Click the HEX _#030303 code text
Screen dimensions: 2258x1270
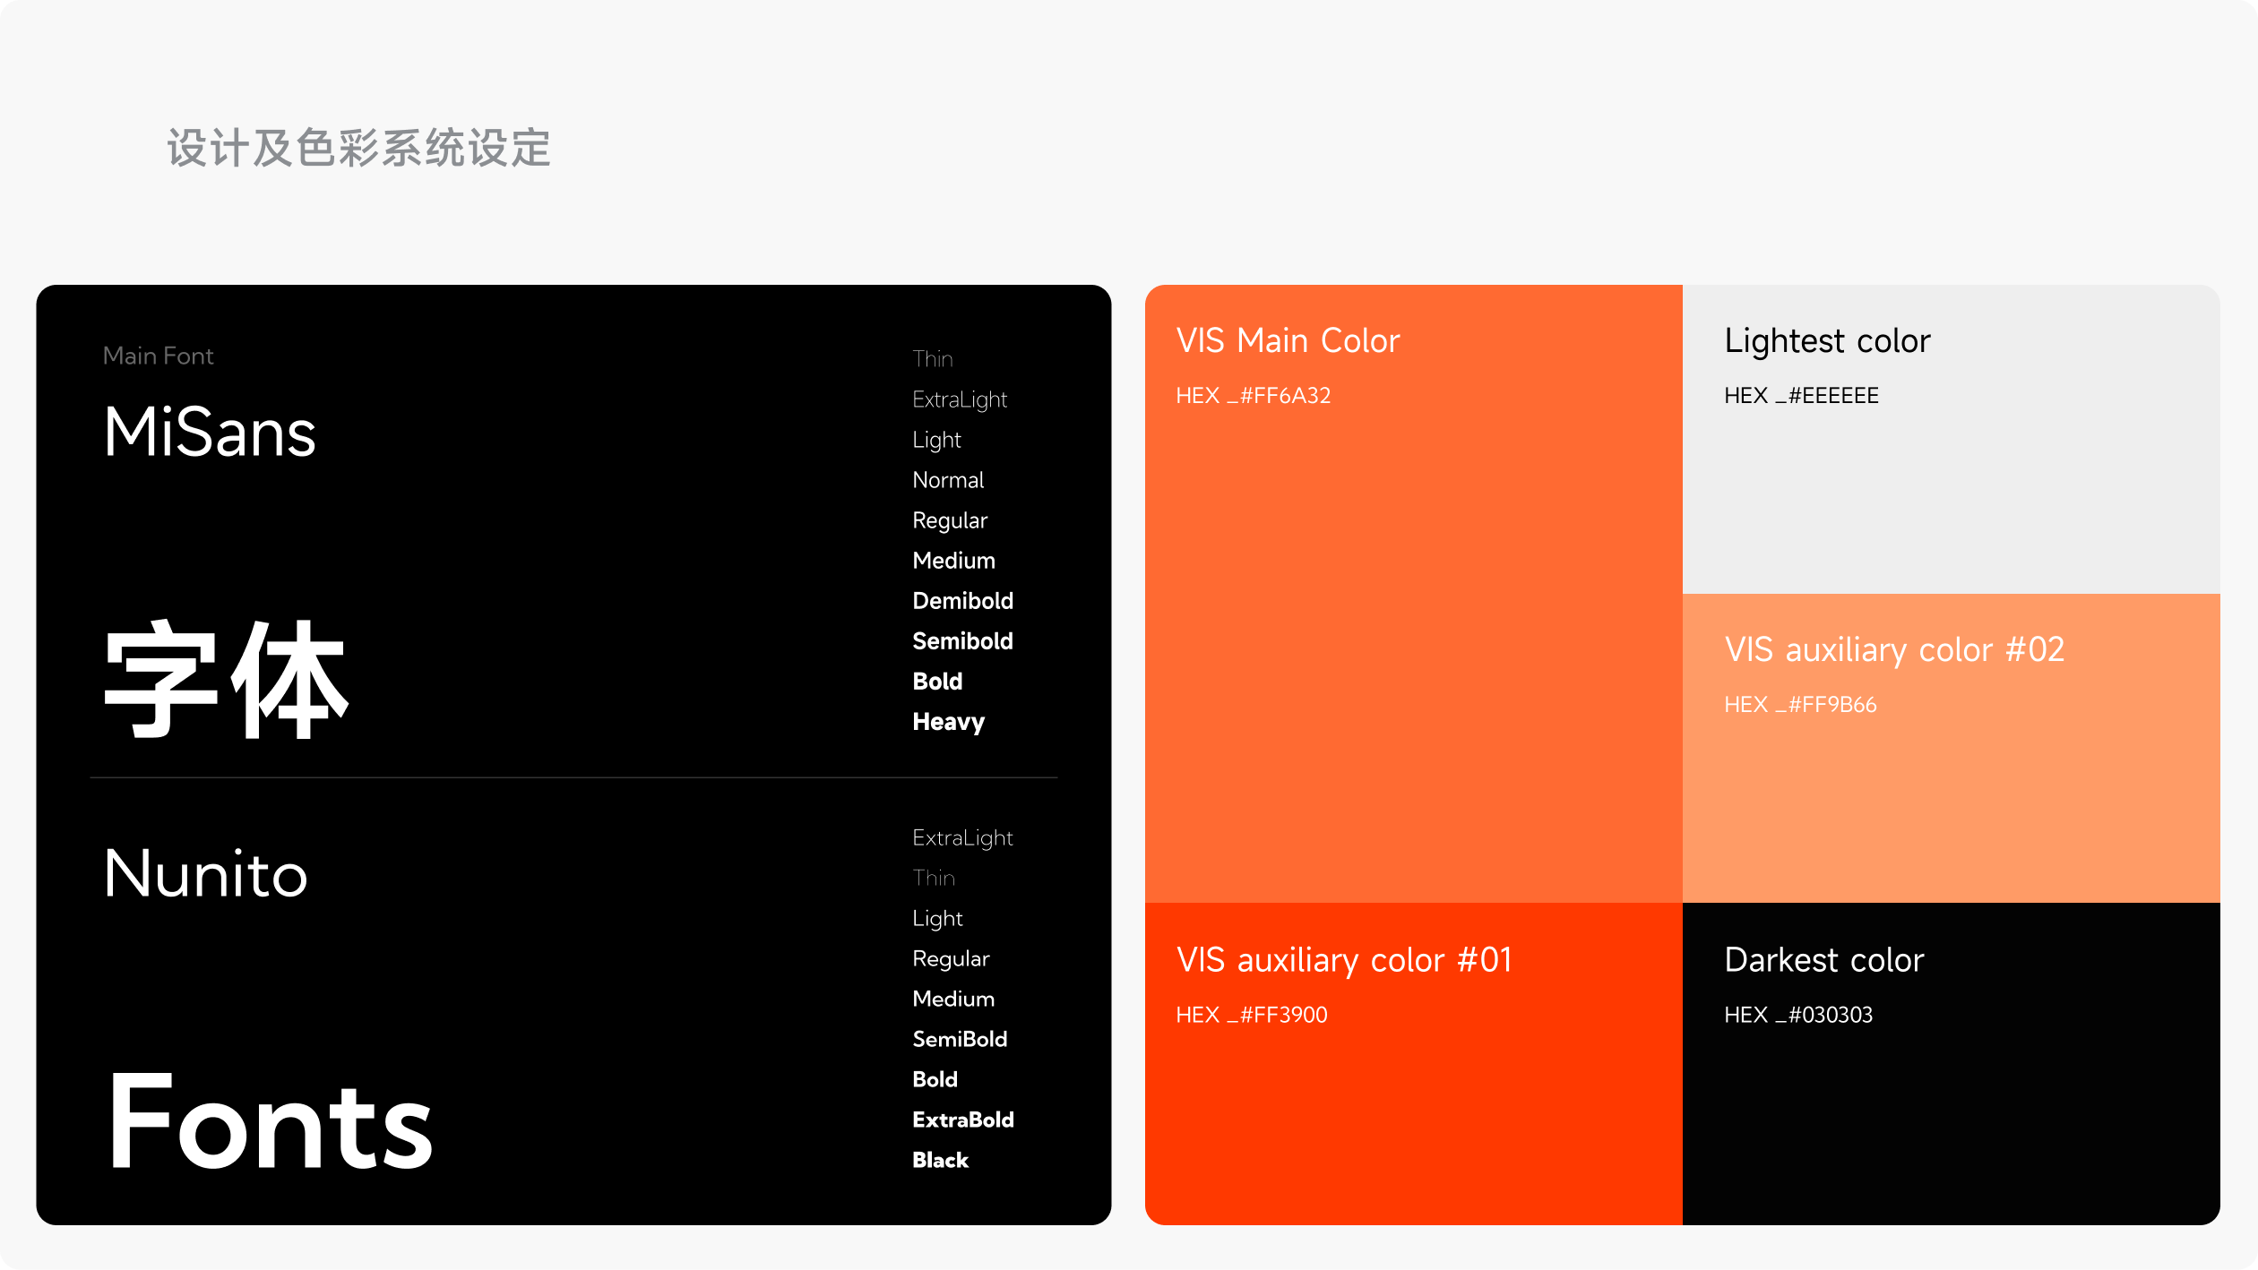click(x=1799, y=1015)
